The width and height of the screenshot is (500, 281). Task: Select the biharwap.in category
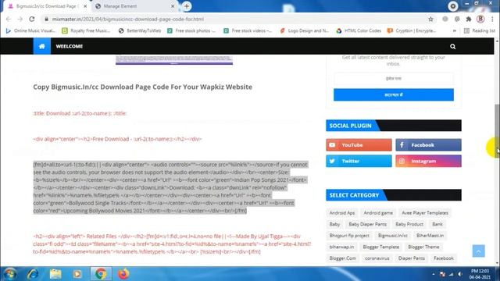click(x=341, y=247)
